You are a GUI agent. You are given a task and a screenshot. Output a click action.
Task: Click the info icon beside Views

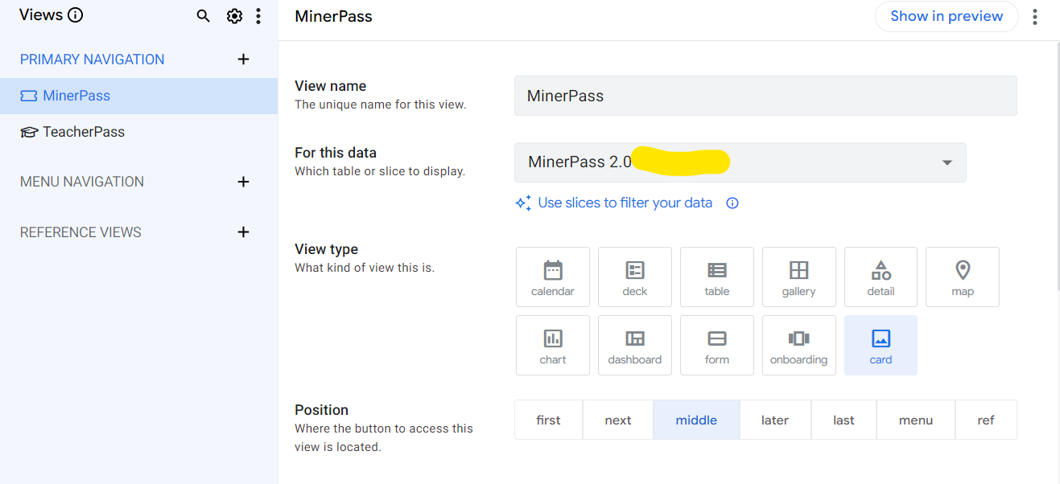pyautogui.click(x=76, y=15)
